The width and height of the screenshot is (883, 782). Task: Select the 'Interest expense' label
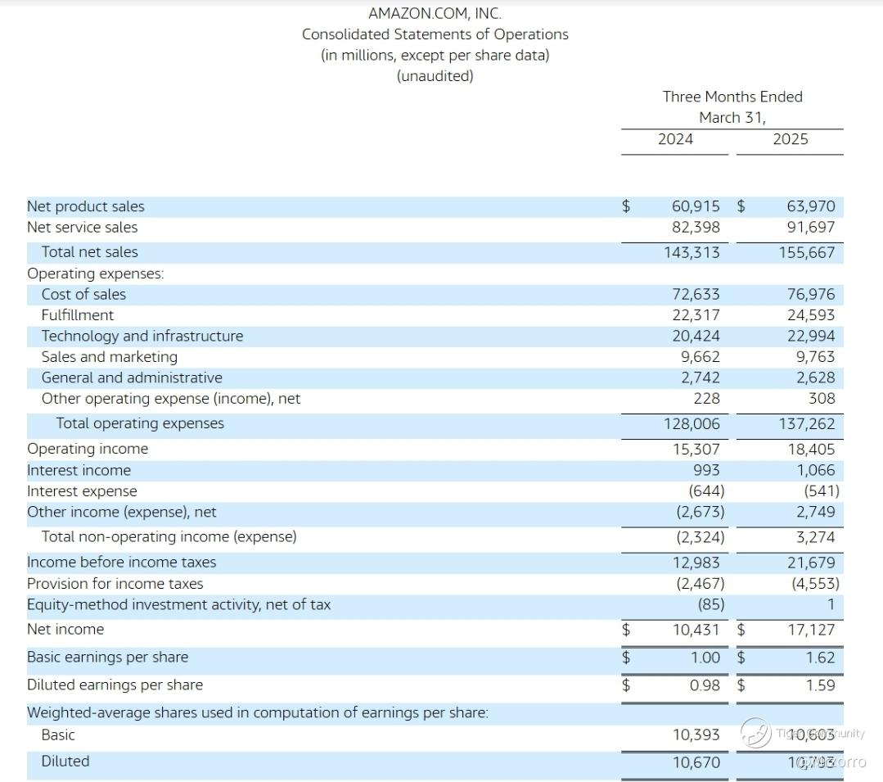tap(82, 490)
